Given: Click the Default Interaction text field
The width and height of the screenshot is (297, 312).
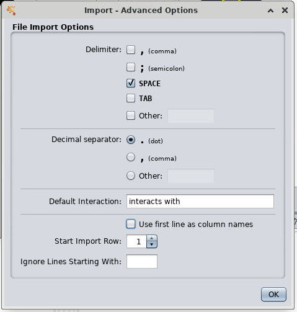Looking at the screenshot, I should tap(200, 201).
